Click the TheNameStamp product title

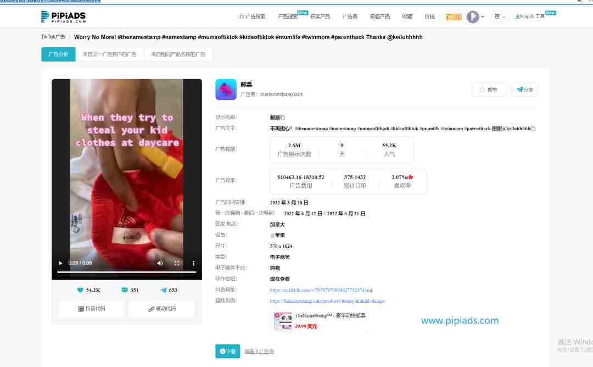coord(330,315)
